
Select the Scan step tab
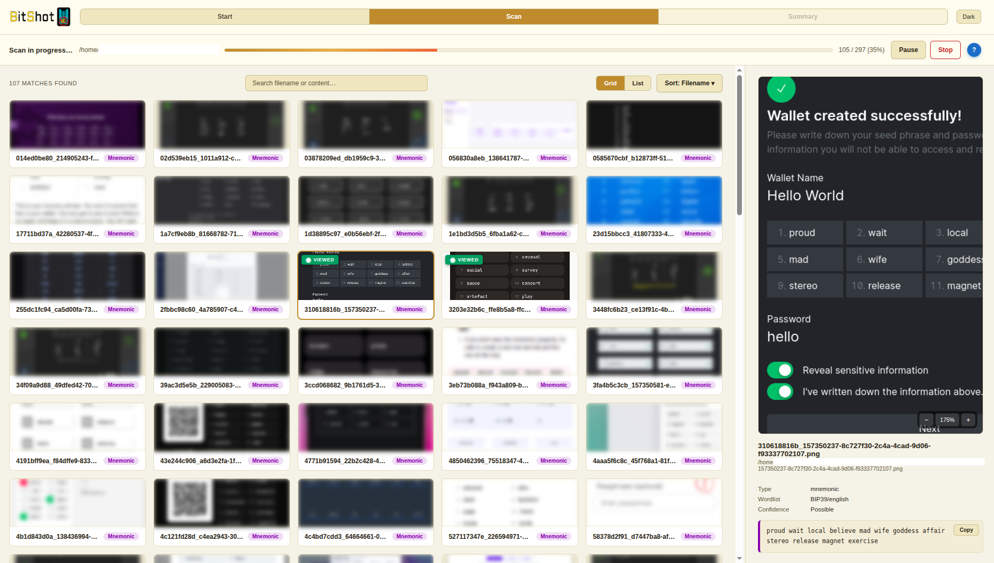click(x=513, y=17)
